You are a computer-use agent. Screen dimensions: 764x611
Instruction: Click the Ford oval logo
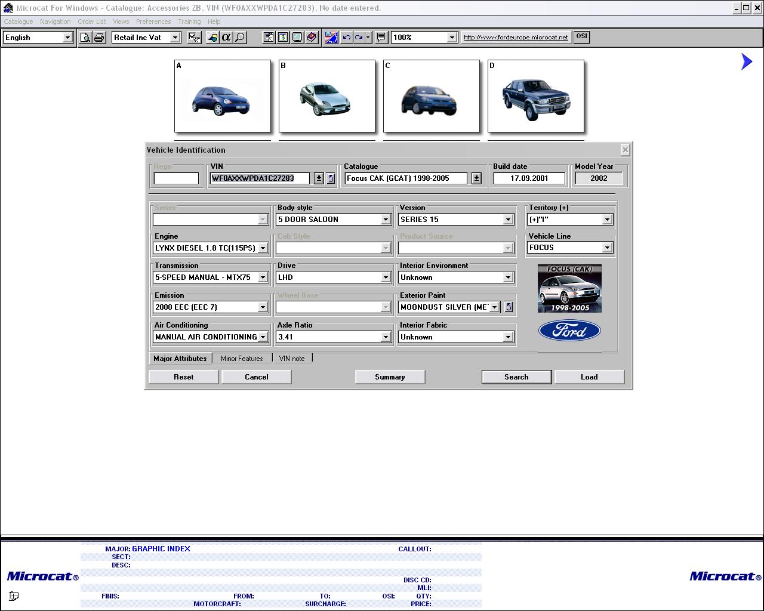coord(569,331)
